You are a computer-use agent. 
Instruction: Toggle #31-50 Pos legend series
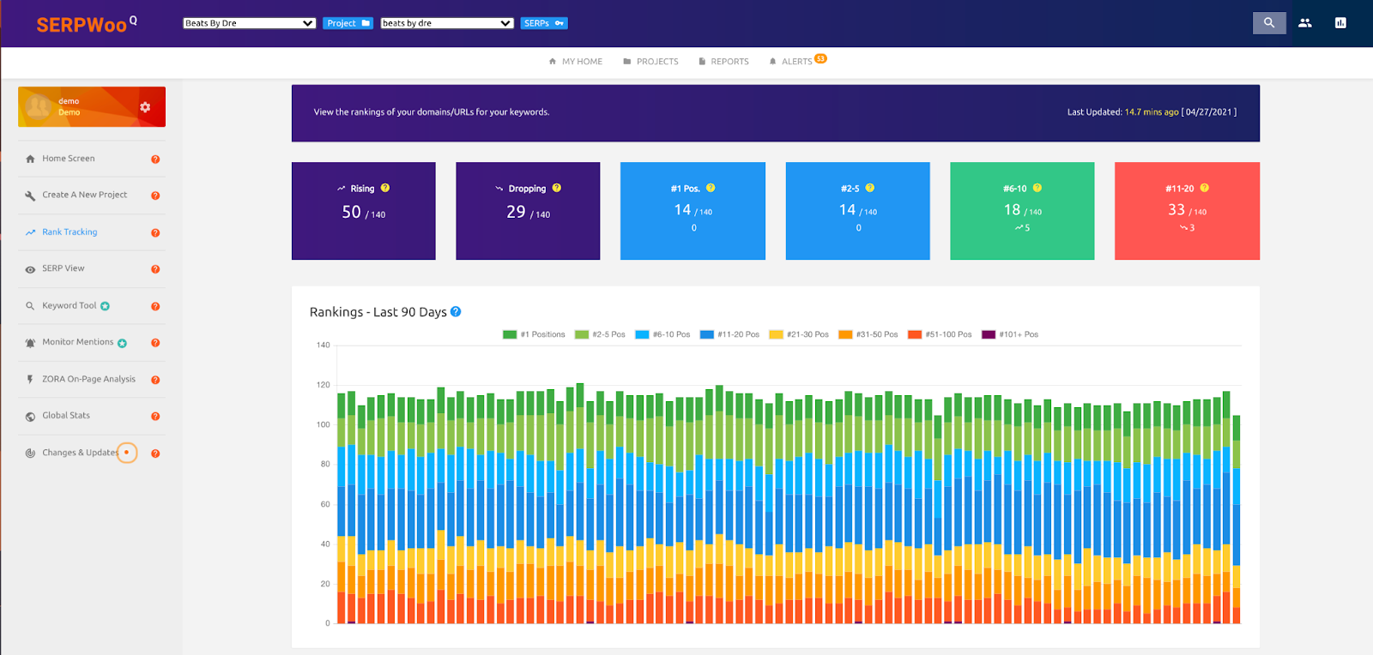click(x=868, y=334)
